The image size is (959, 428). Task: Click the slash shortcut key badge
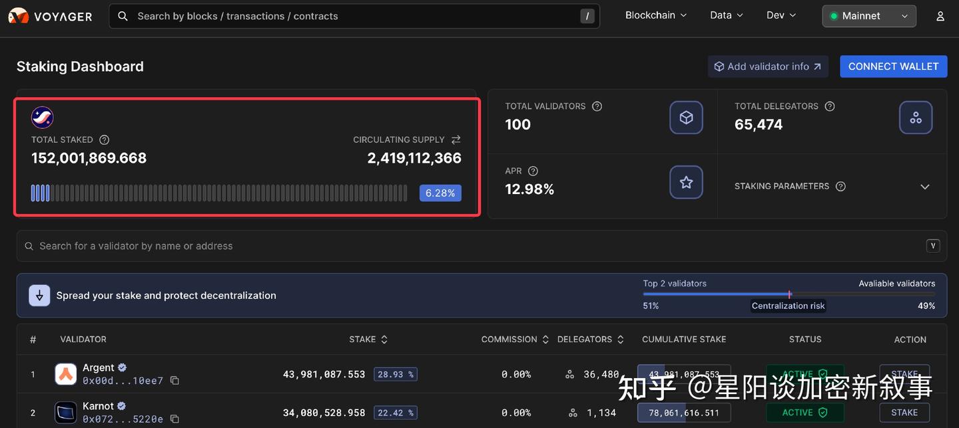click(x=587, y=16)
